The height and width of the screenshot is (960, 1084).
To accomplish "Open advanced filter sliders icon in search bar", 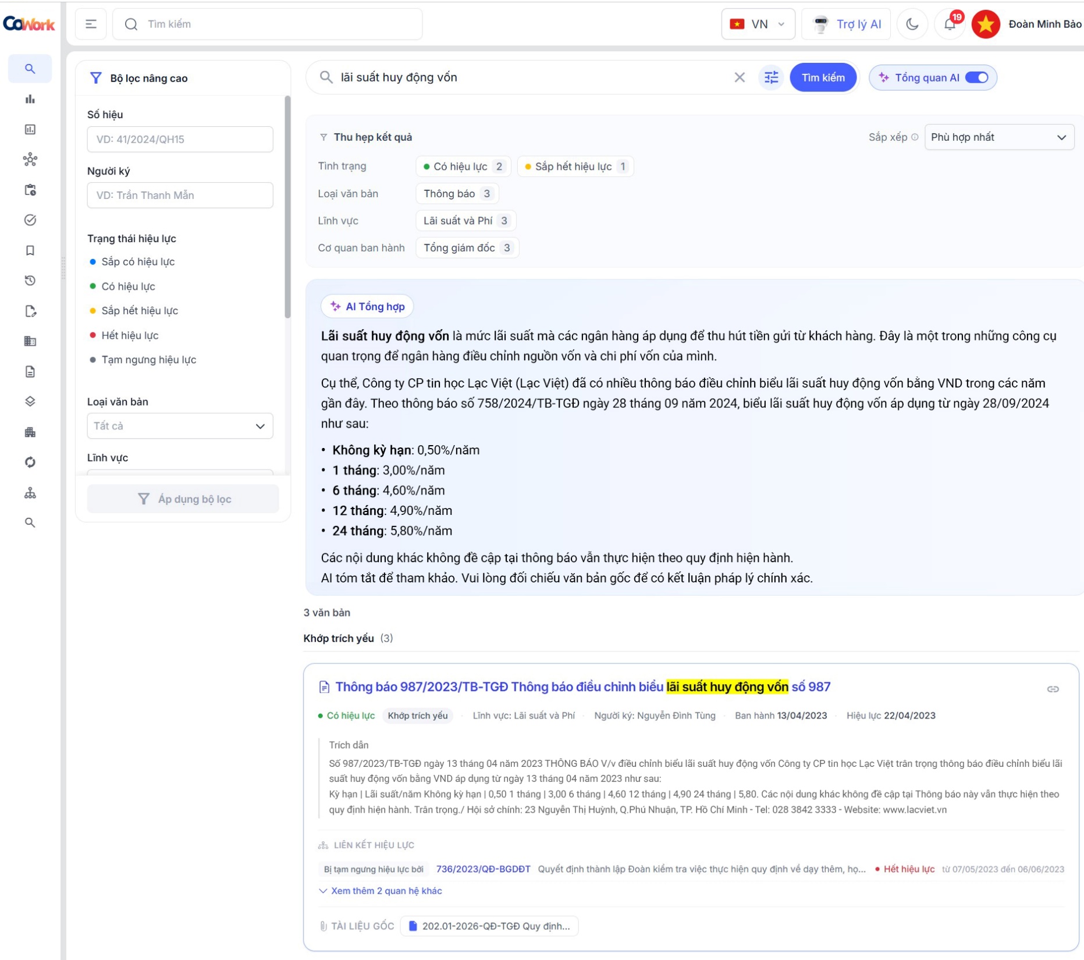I will click(x=771, y=77).
